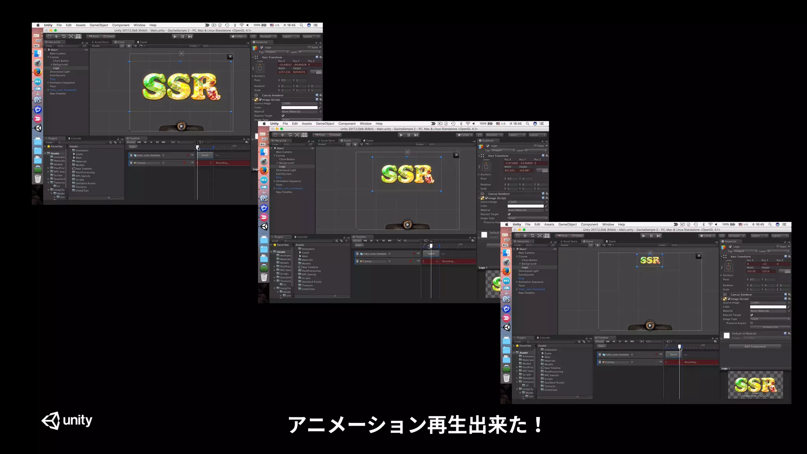Image resolution: width=807 pixels, height=454 pixels.
Task: Toggle Global handle mode in front Unity window
Action: [577, 236]
